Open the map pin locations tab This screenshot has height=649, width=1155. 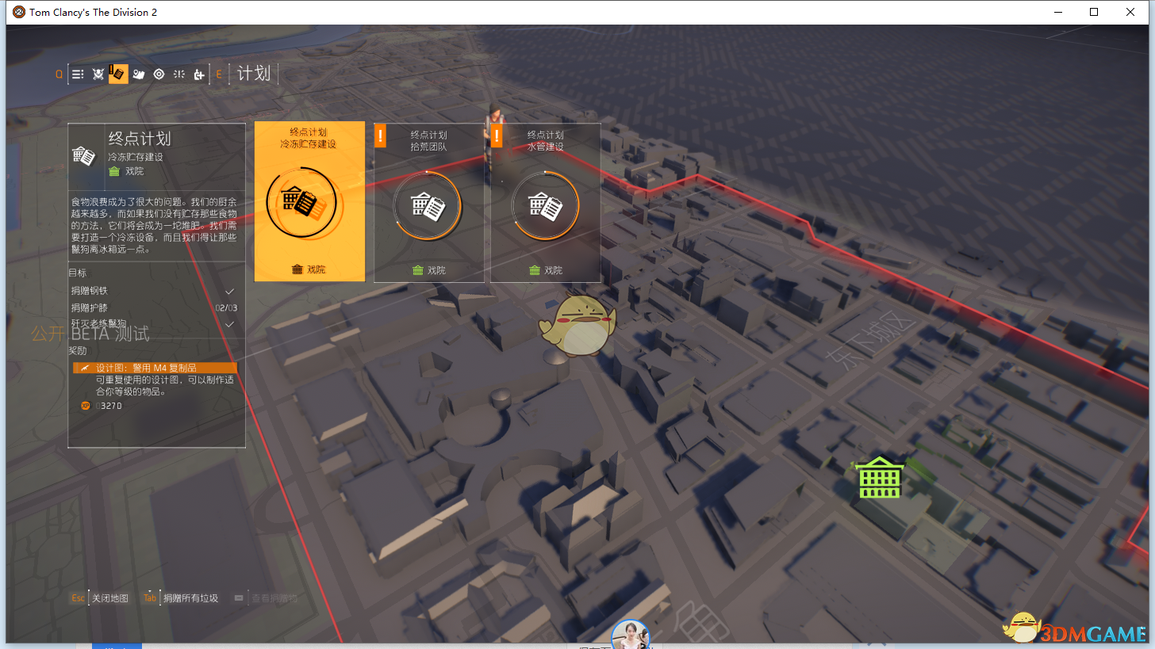pyautogui.click(x=139, y=74)
